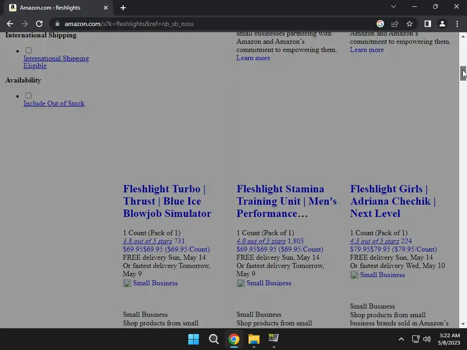Screen dimensions: 467x350
Task: Click the page scrollbar thumb
Action: tap(463, 73)
